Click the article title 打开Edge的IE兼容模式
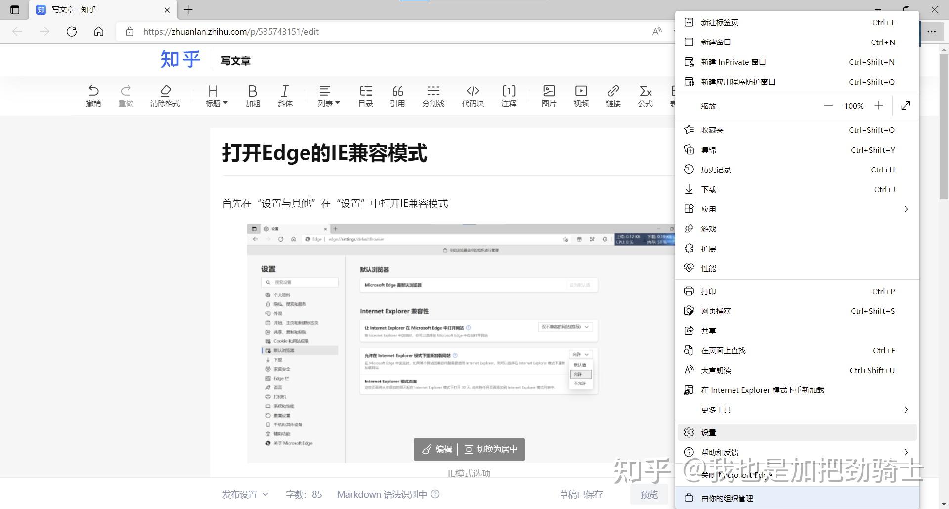The image size is (949, 509). pos(325,153)
